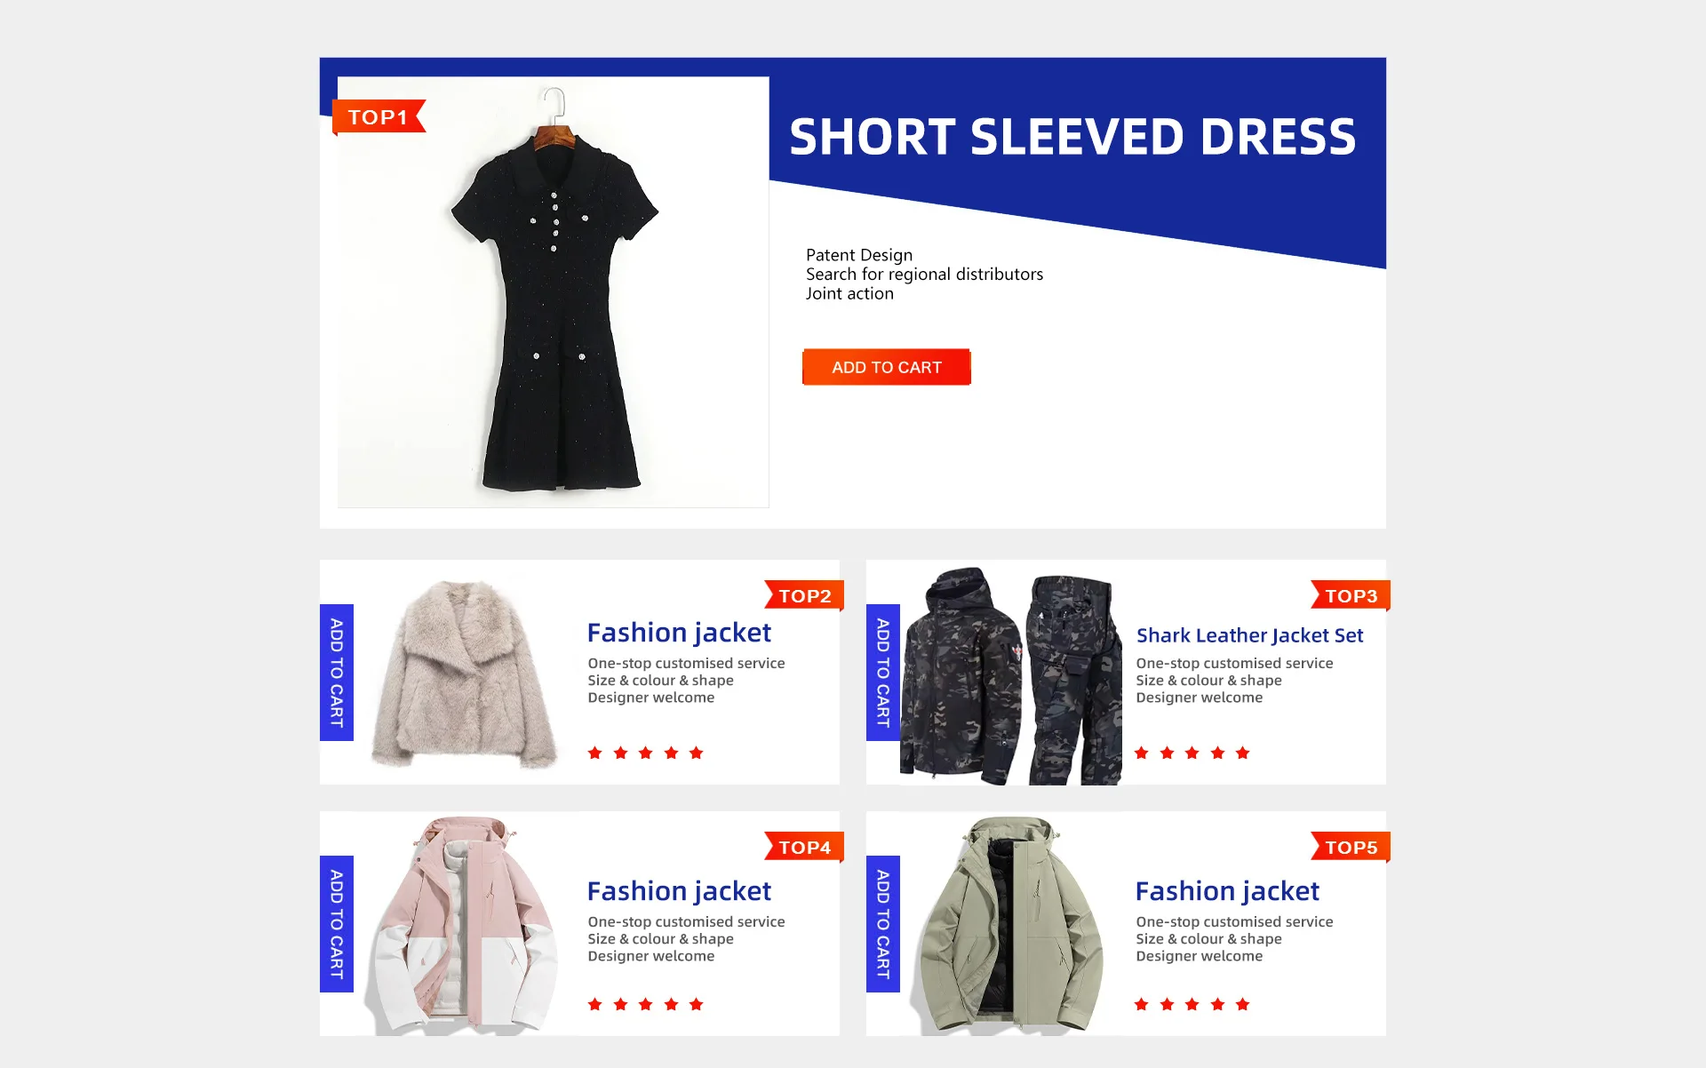View the olive green jacket image

pyautogui.click(x=1011, y=925)
